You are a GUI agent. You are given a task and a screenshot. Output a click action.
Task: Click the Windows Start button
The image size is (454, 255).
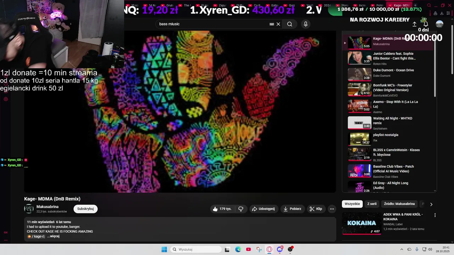(x=164, y=249)
